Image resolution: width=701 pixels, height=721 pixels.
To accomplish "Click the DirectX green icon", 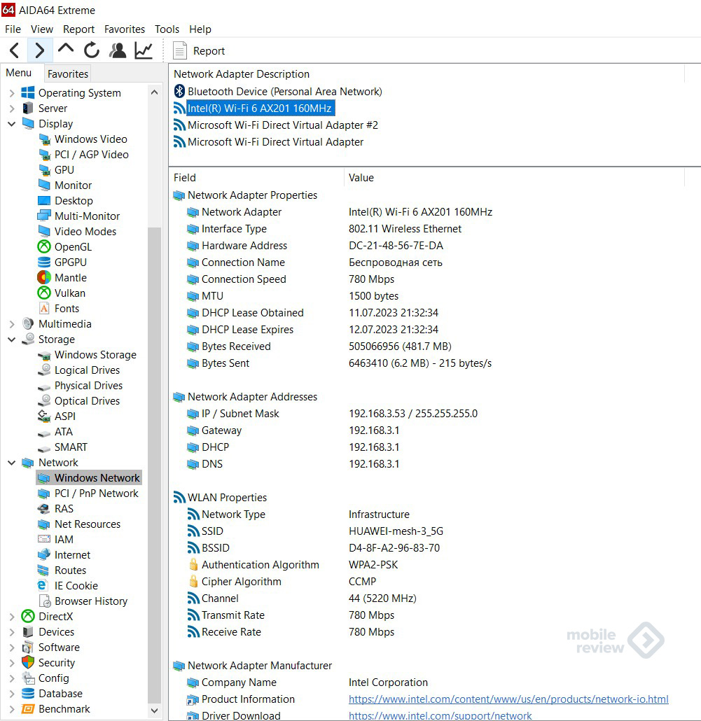I will [x=28, y=616].
